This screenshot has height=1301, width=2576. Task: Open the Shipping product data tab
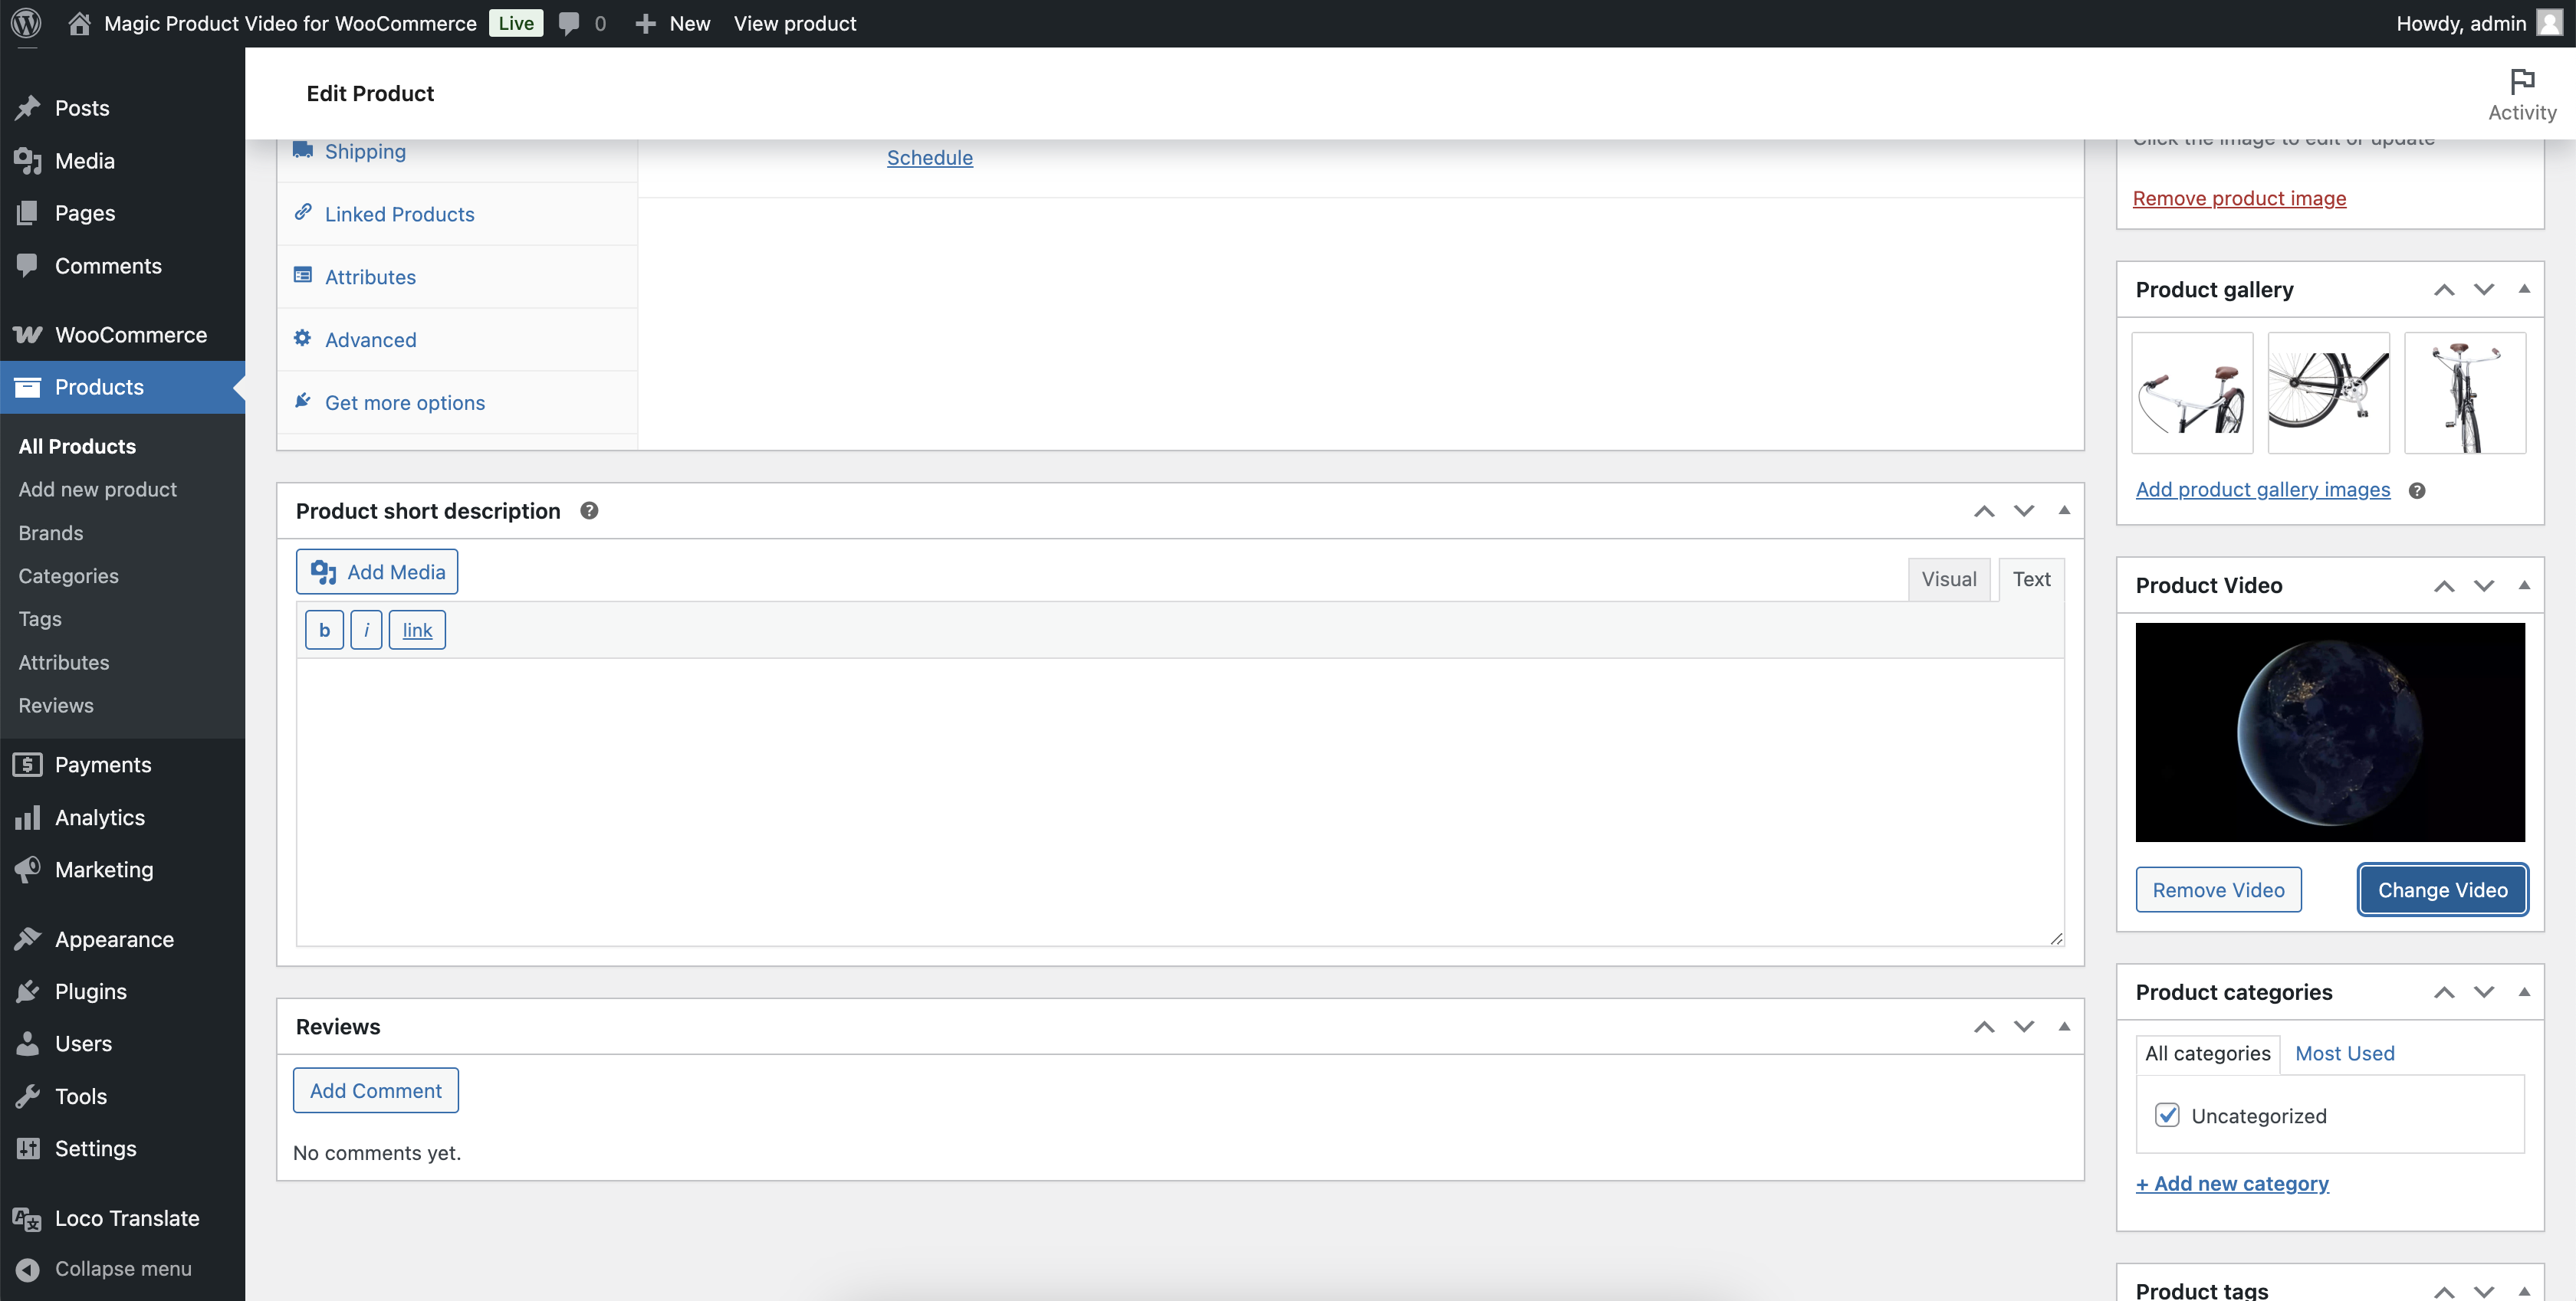point(457,155)
